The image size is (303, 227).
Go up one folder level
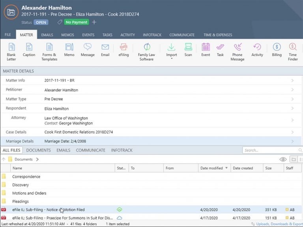point(4,159)
